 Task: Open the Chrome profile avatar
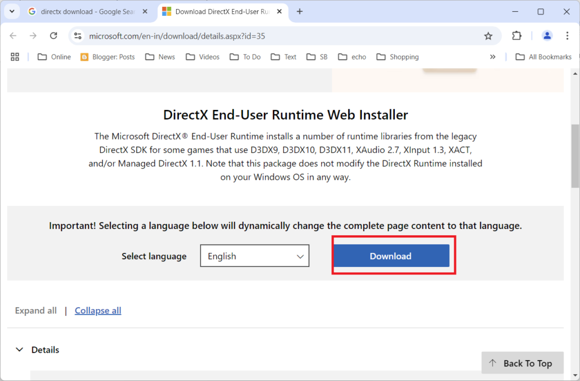547,36
